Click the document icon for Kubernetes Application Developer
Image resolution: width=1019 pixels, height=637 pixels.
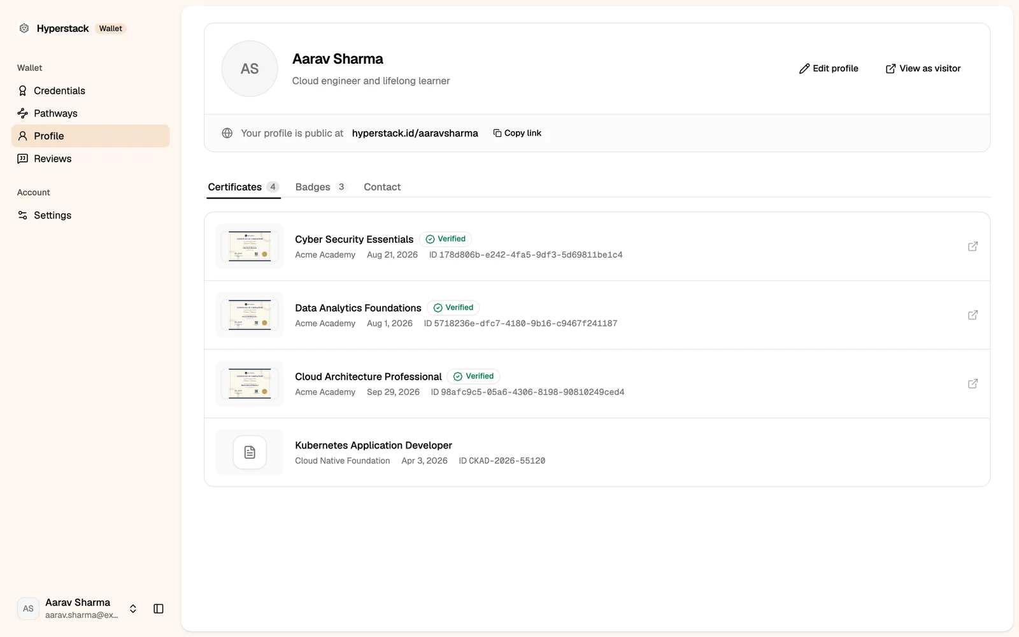coord(250,452)
